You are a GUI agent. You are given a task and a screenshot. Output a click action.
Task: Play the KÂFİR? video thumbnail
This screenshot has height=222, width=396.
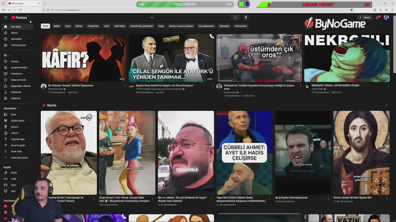[84, 58]
